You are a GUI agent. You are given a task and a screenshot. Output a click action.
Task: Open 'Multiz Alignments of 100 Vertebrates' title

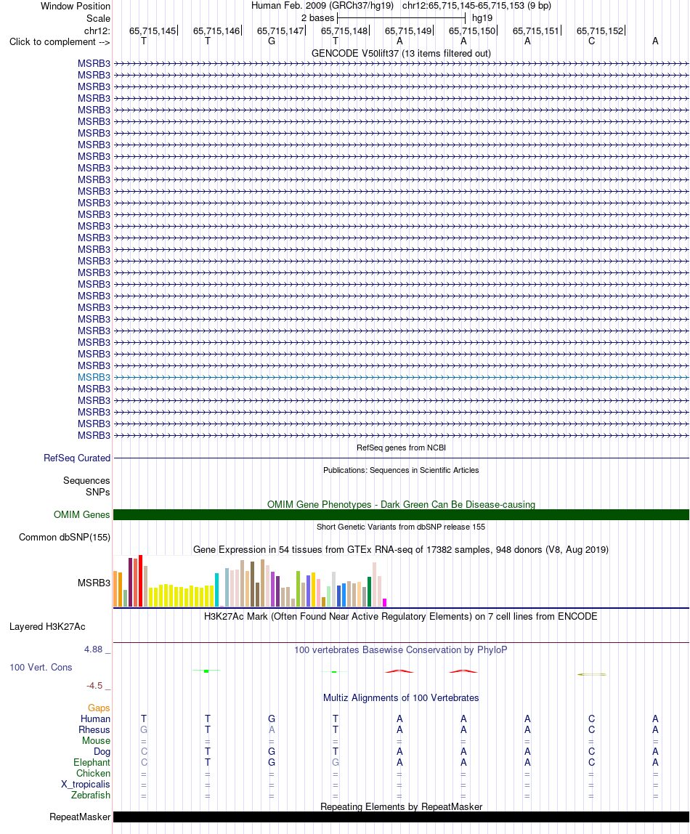402,698
